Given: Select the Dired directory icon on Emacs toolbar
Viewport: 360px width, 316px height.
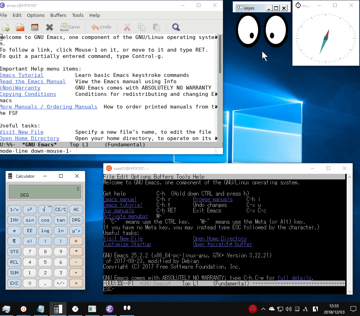Looking at the screenshot, I should click(34, 27).
